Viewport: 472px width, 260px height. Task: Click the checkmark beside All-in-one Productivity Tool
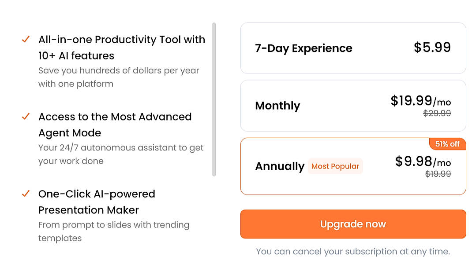[25, 40]
